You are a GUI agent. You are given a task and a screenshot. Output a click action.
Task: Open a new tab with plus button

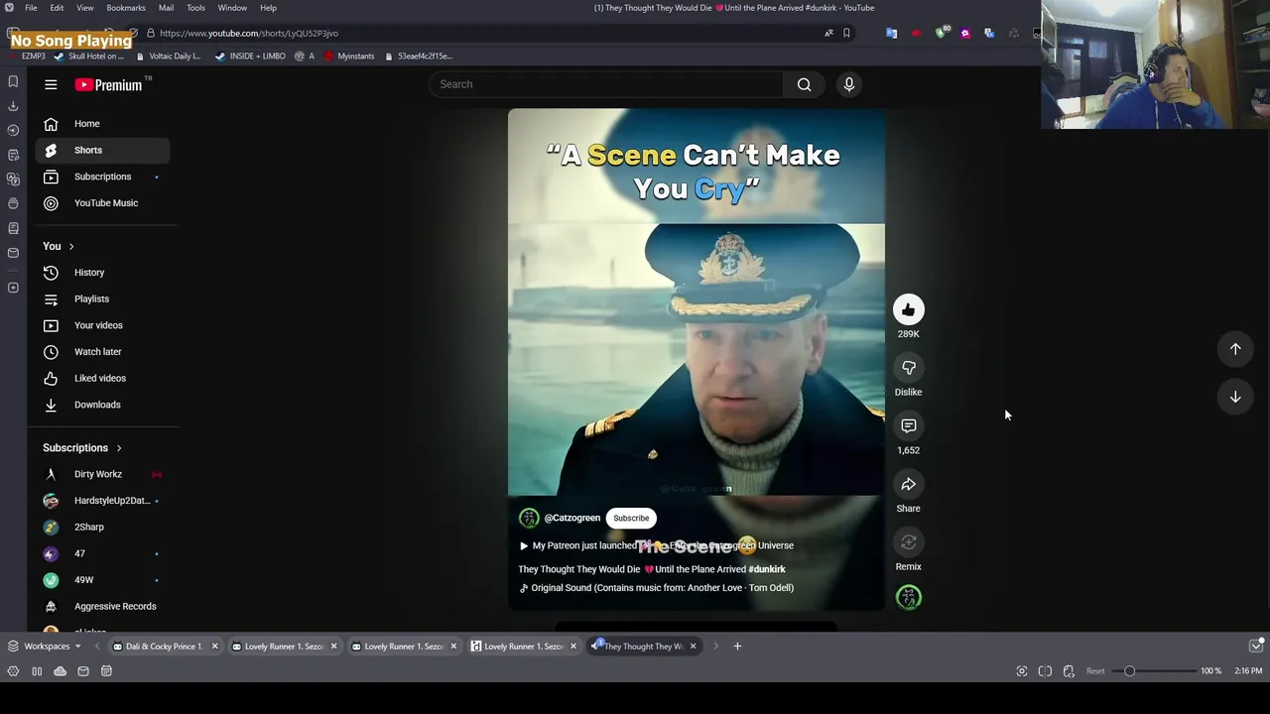click(x=737, y=647)
